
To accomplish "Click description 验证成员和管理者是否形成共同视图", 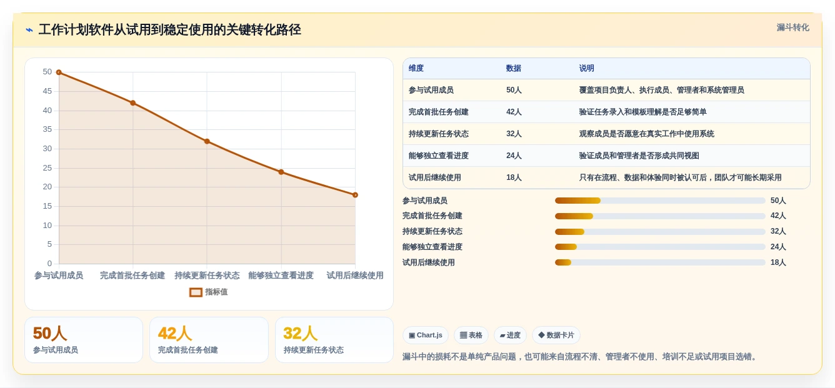I will tap(639, 156).
